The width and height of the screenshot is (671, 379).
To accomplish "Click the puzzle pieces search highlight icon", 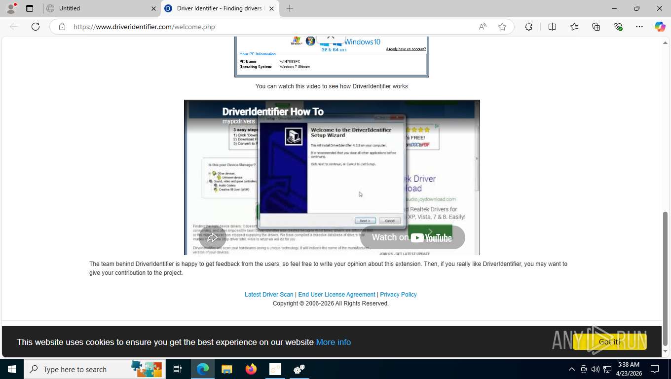I will [x=147, y=369].
